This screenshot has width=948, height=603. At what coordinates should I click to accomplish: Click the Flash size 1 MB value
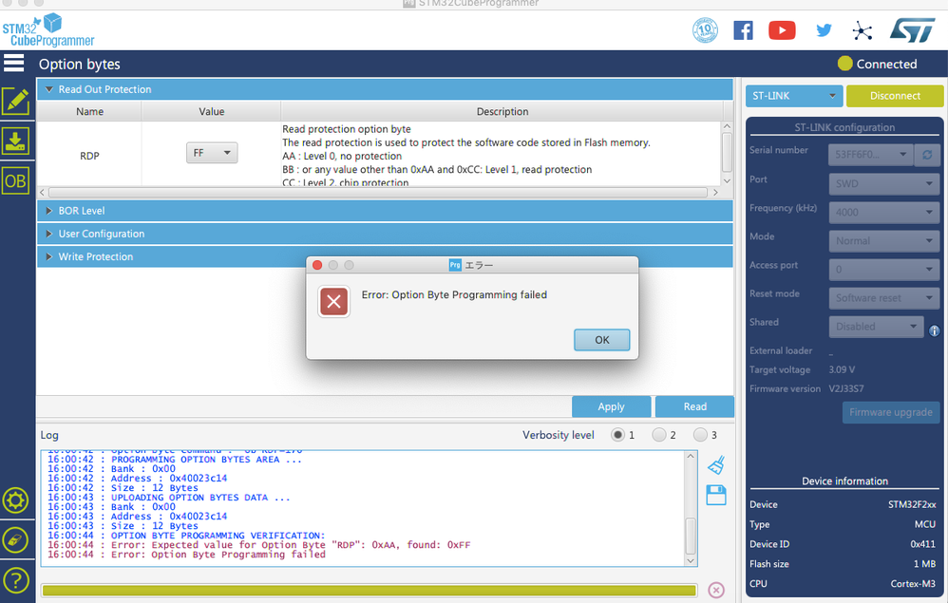click(x=924, y=564)
